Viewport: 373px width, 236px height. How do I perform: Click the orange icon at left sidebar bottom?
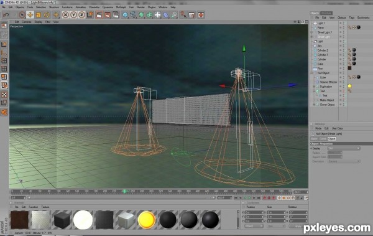4,112
